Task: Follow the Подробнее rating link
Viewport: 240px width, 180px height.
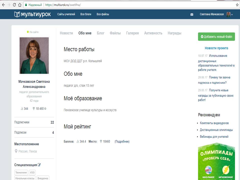Action: [x=122, y=141]
